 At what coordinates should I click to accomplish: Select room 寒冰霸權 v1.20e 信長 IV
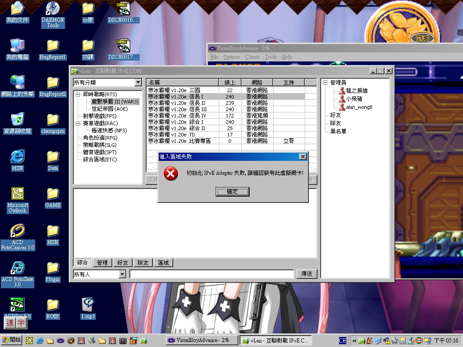click(226, 116)
